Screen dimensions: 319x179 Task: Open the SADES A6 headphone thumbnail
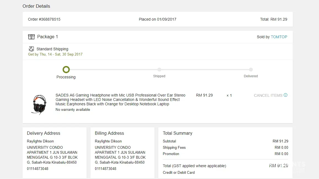(39, 104)
